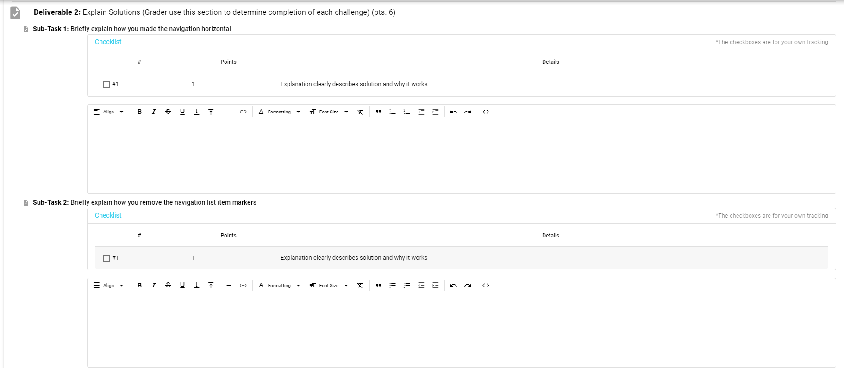The image size is (844, 368).
Task: Click into the Sub-Task 2 text editor area
Action: click(x=461, y=330)
